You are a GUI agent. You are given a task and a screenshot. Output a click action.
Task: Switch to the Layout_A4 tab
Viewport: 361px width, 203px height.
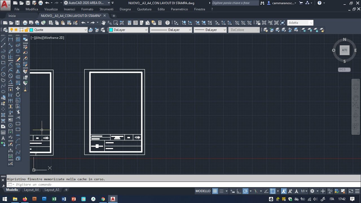tap(31, 190)
